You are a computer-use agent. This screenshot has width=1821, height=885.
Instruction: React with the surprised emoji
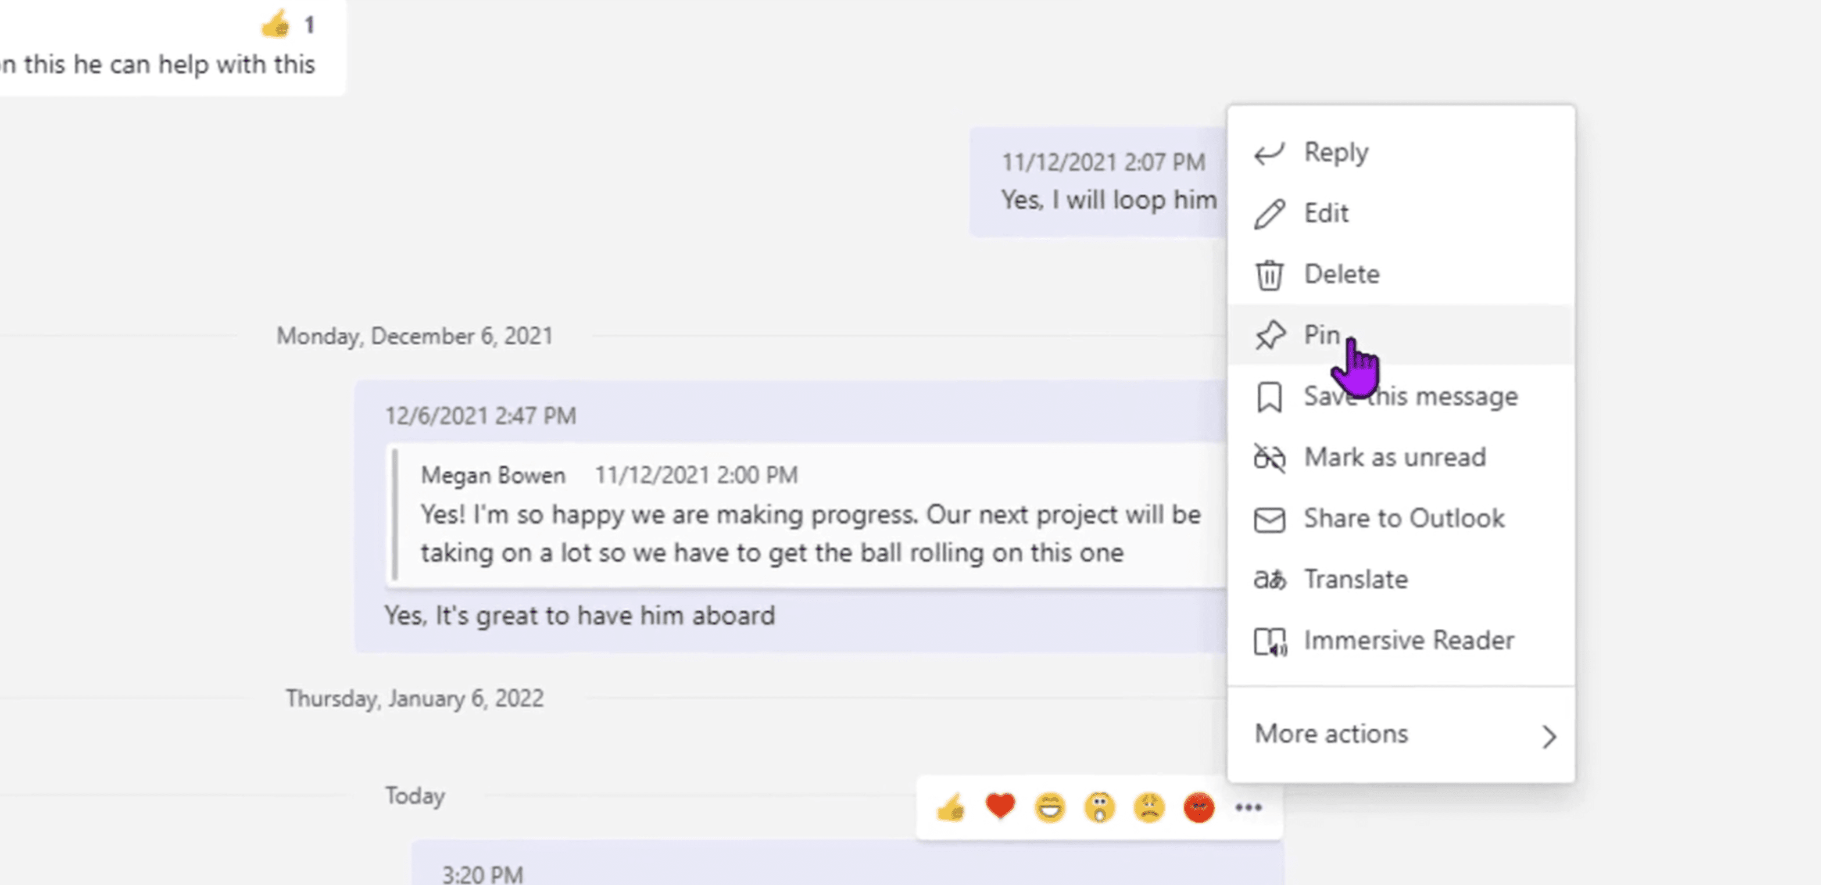point(1099,807)
